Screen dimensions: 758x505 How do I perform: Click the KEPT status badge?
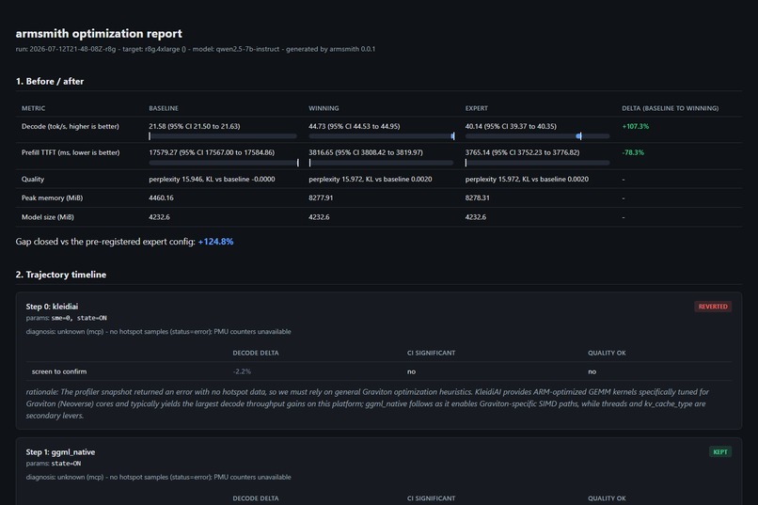click(x=720, y=451)
